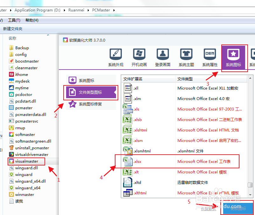Select the virtualdrivemaster file
Image resolution: width=255 pixels, height=215 pixels.
coord(29,155)
